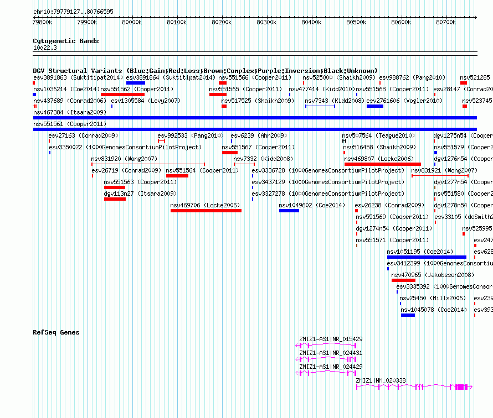
Task: Click the esv1305584 (Levy2007) label
Action: pyautogui.click(x=146, y=101)
